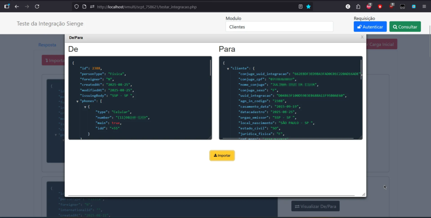Reload the page with the refresh icon
The image size is (431, 218).
click(x=37, y=7)
